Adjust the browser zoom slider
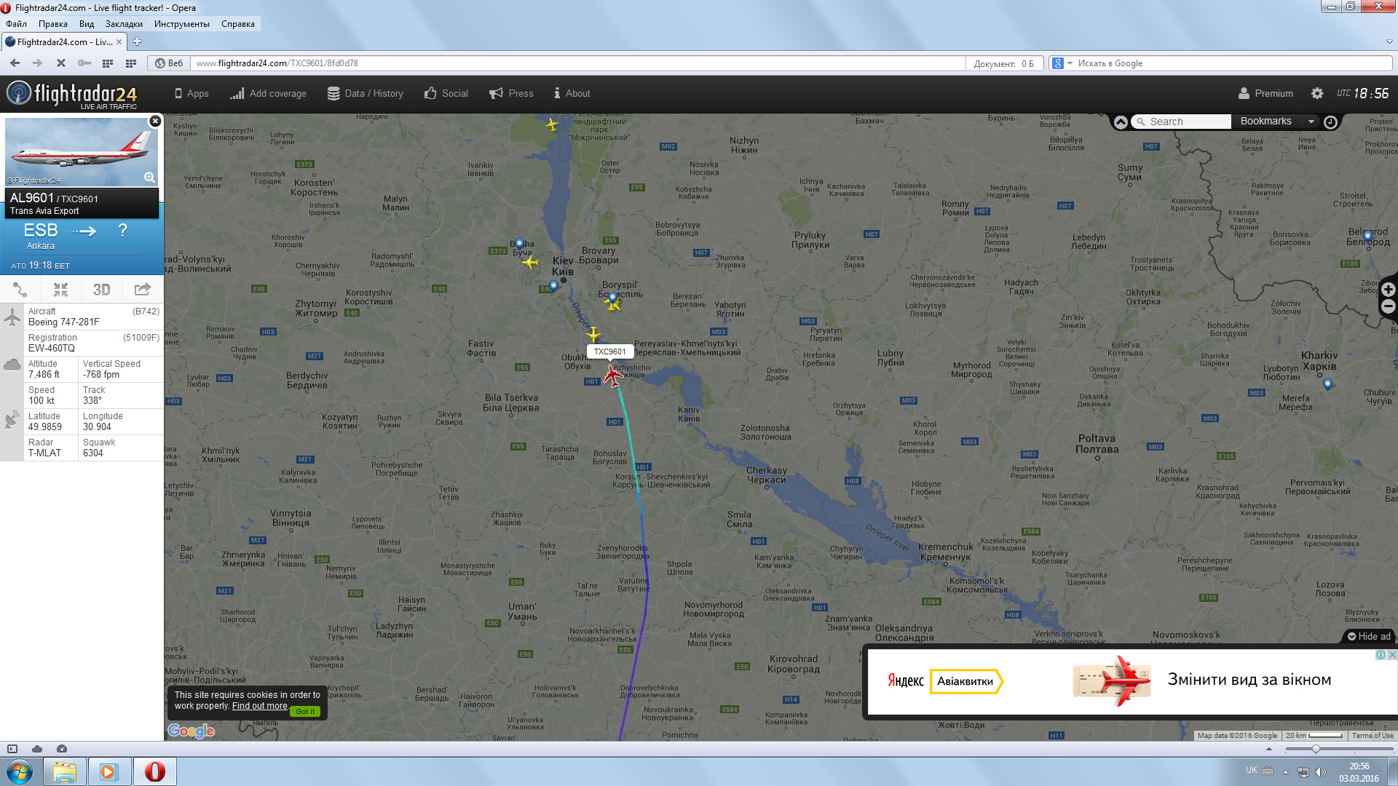Viewport: 1398px width, 786px height. [x=1315, y=749]
